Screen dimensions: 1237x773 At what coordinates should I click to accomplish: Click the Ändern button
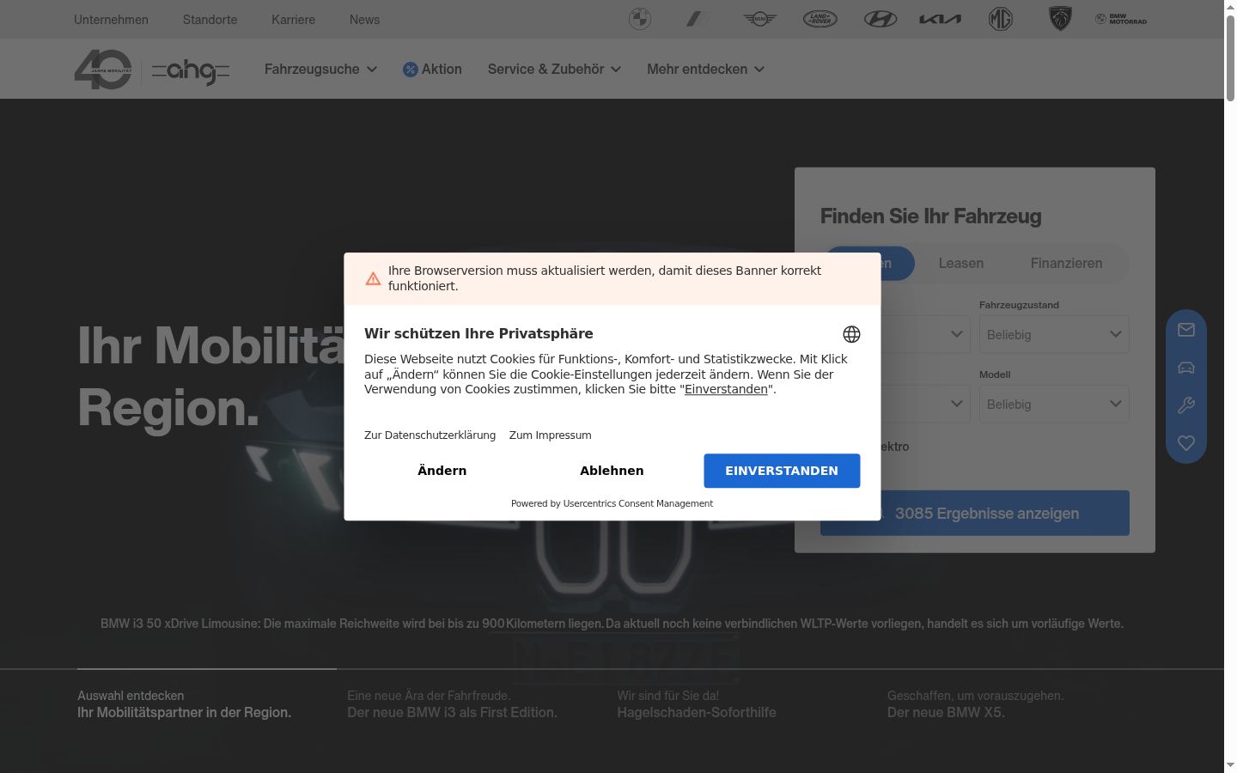coord(442,471)
